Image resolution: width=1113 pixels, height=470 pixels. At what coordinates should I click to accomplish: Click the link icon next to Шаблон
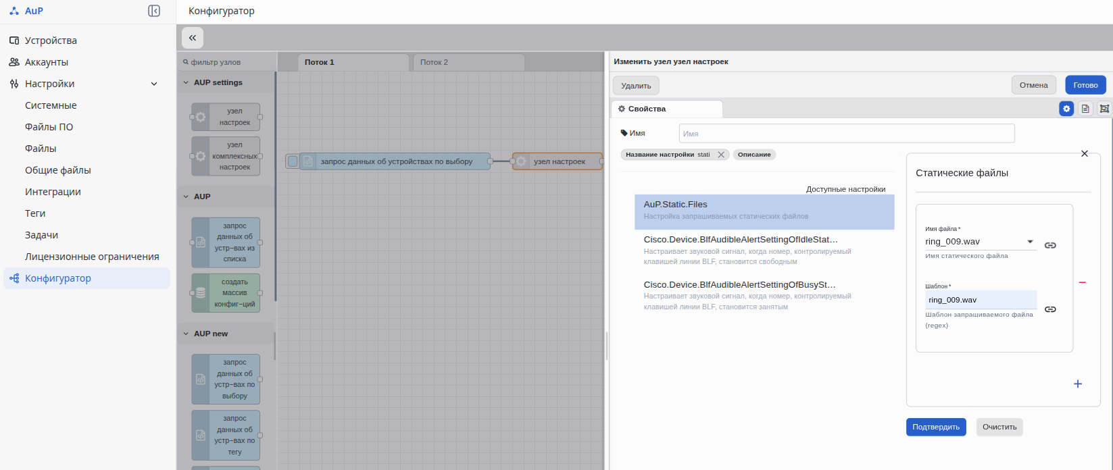1050,309
